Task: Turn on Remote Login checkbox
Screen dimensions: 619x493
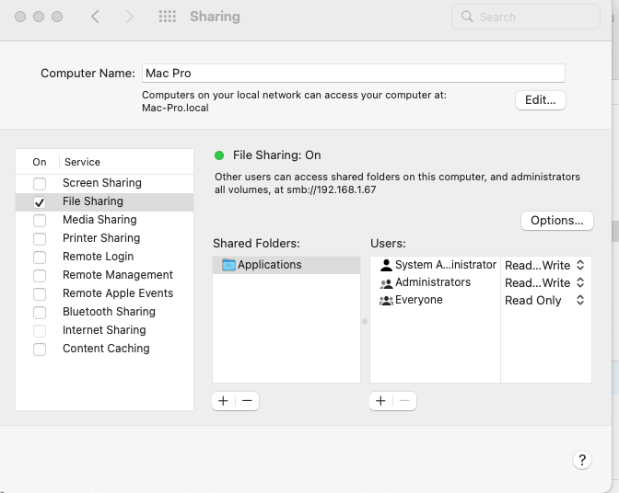Action: point(40,258)
